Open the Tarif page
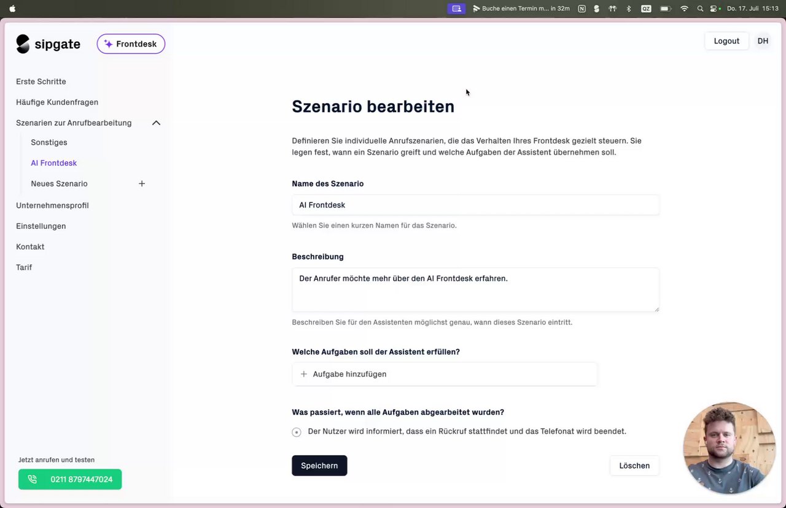The image size is (786, 508). point(24,267)
